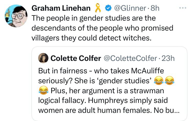Click Colette Colfer's small profile avatar
The image size is (192, 121).
(x=43, y=58)
